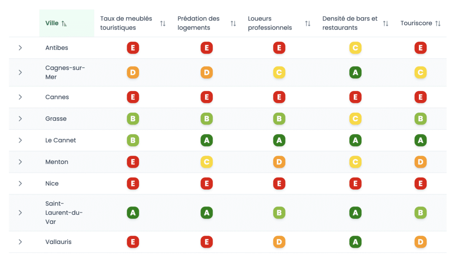
Task: Sort the Loueurs professionnels column
Action: pyautogui.click(x=308, y=24)
